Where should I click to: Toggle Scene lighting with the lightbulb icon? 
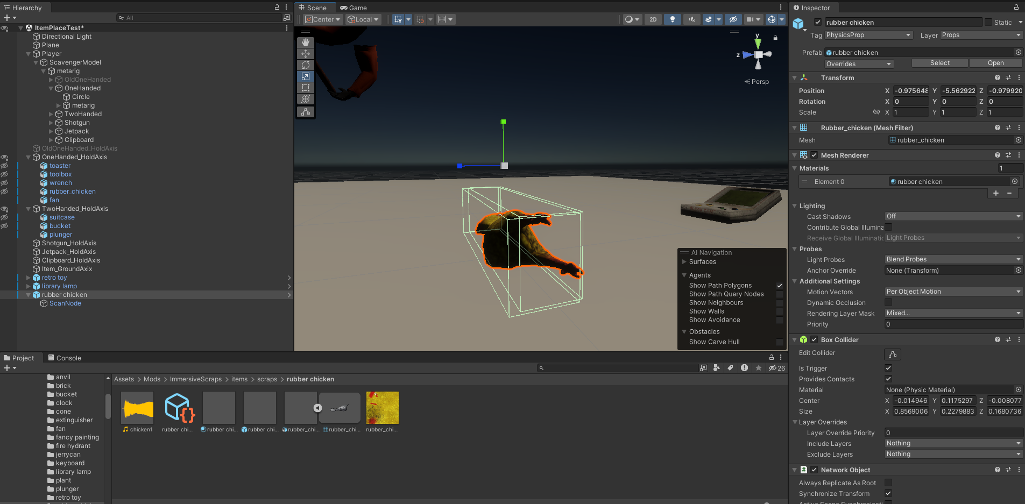point(673,19)
